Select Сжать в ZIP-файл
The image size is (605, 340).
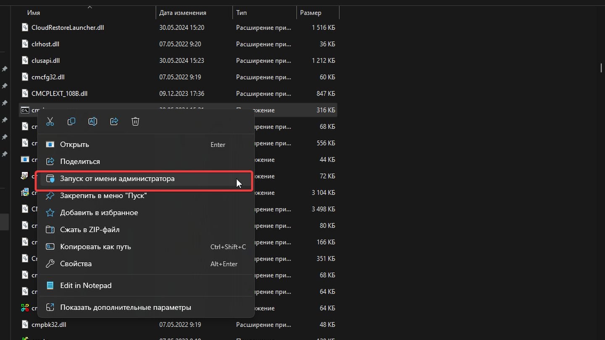coord(146,230)
